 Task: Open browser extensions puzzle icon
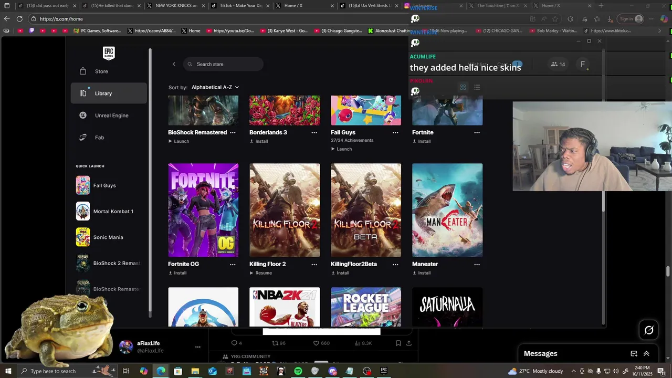571,19
